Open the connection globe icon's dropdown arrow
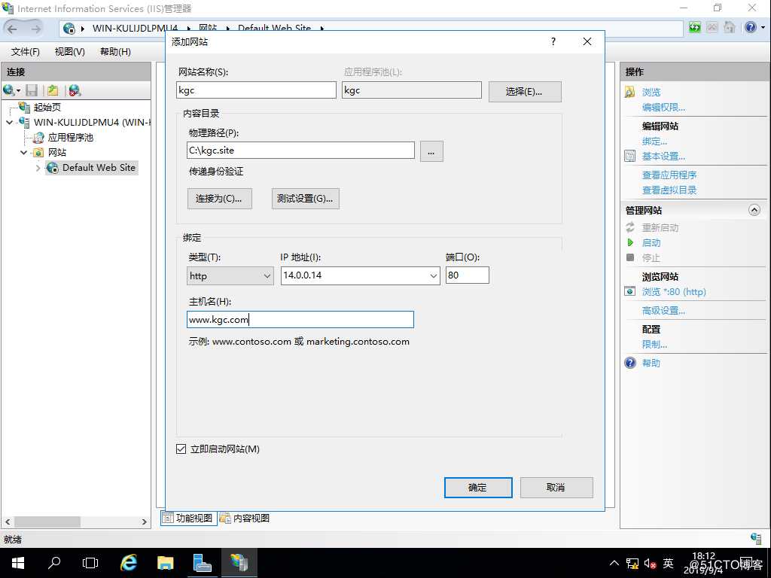The width and height of the screenshot is (771, 578). (18, 90)
